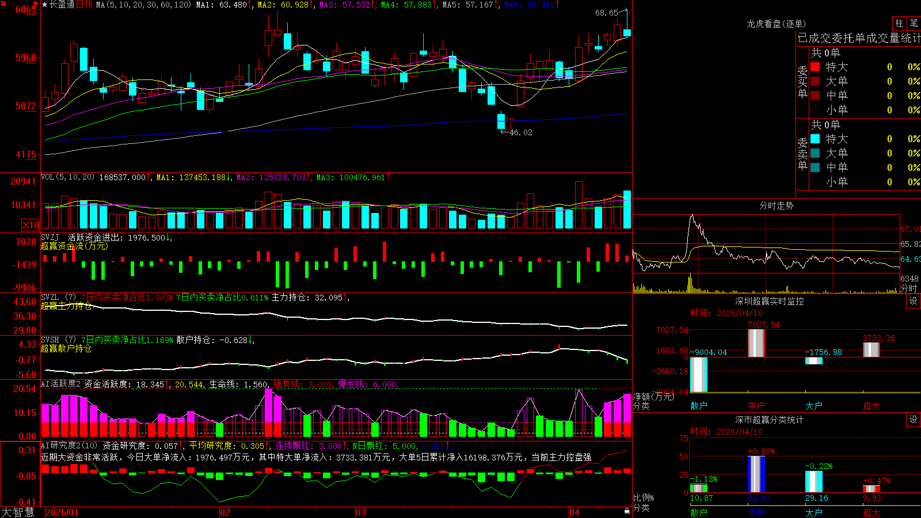921x518 pixels.
Task: Click the 共 0单 count under 委买单
Action: [825, 53]
